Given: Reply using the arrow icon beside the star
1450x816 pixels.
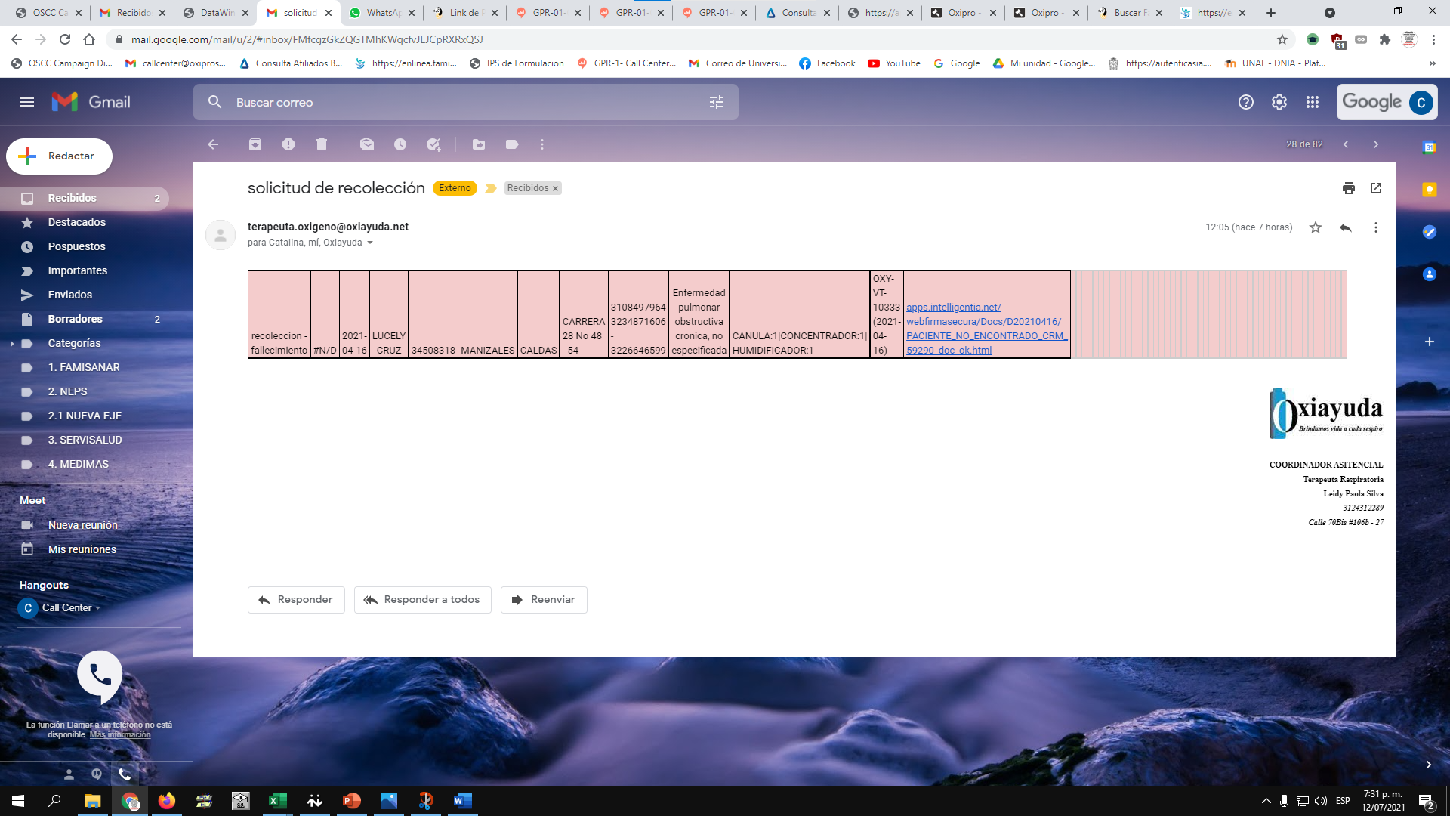Looking at the screenshot, I should [x=1346, y=227].
